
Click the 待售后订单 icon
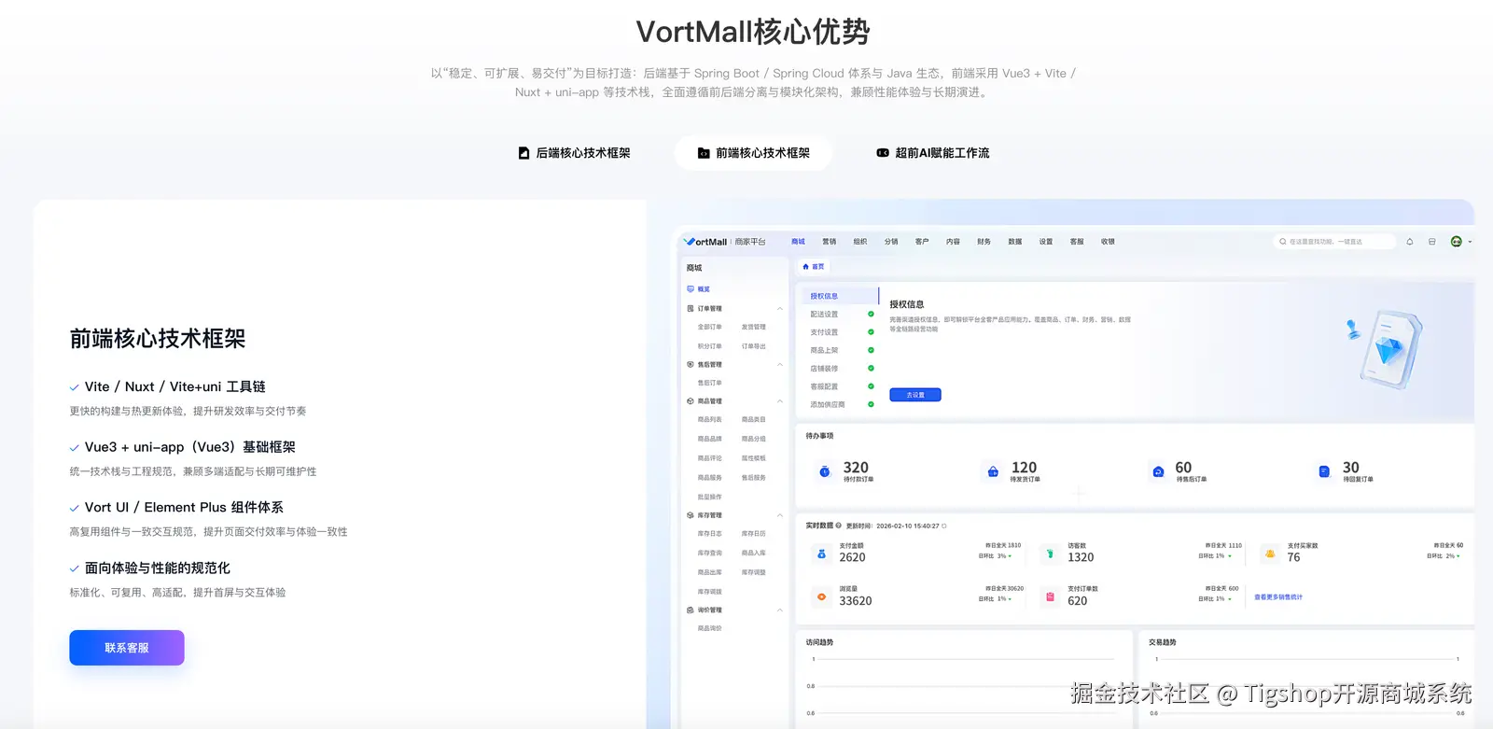click(x=1158, y=471)
